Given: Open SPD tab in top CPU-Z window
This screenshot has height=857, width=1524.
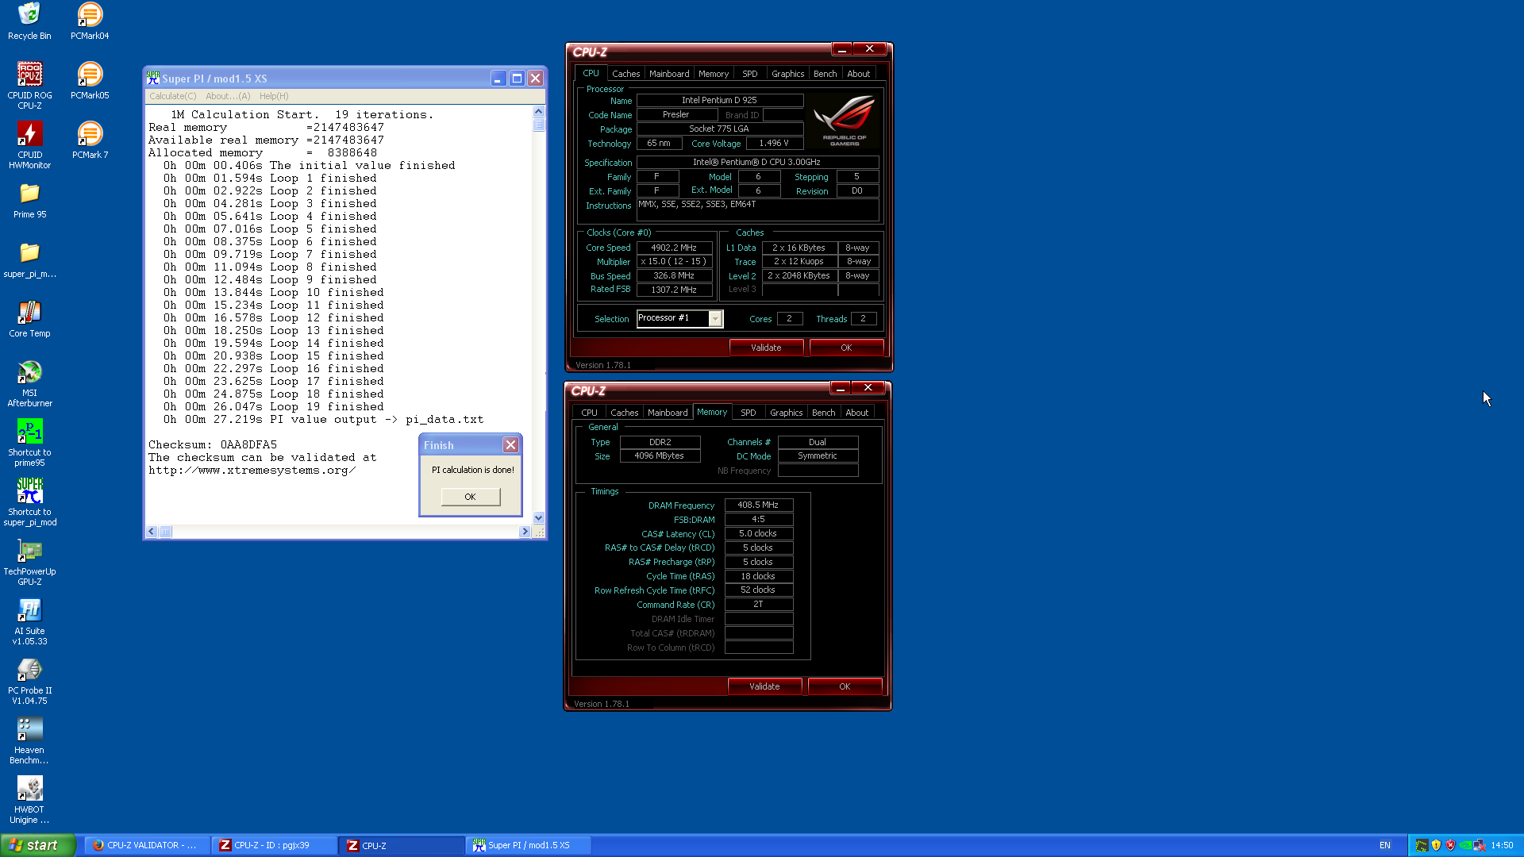Looking at the screenshot, I should (750, 74).
